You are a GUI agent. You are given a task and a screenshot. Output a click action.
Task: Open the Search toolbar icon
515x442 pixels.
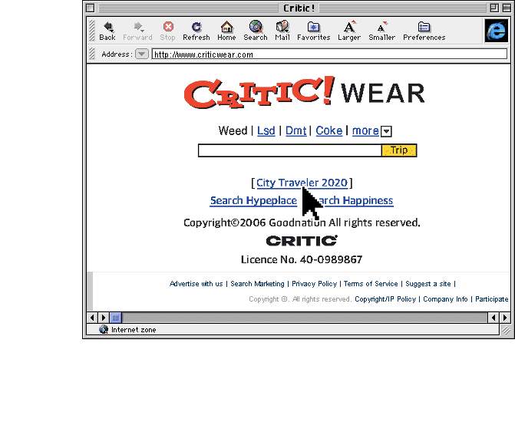[256, 28]
